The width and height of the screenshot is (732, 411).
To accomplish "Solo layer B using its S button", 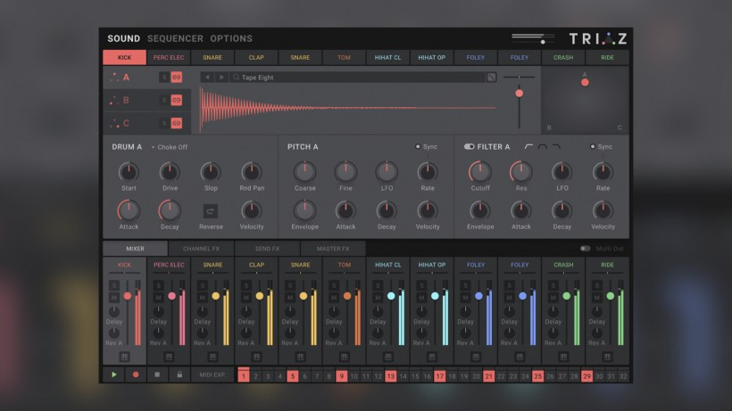I will (164, 101).
